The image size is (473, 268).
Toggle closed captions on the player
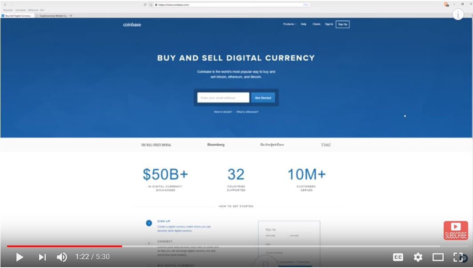pyautogui.click(x=398, y=257)
